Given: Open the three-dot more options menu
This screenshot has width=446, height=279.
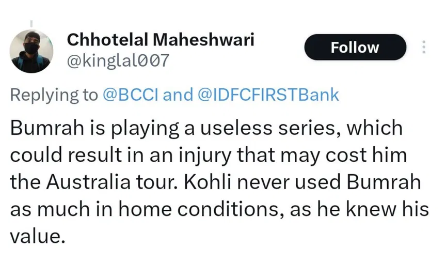Looking at the screenshot, I should coord(424,48).
